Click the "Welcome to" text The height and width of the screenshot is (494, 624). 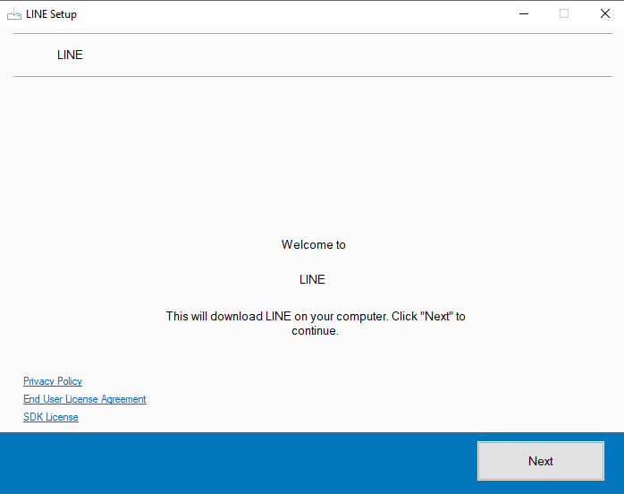313,244
